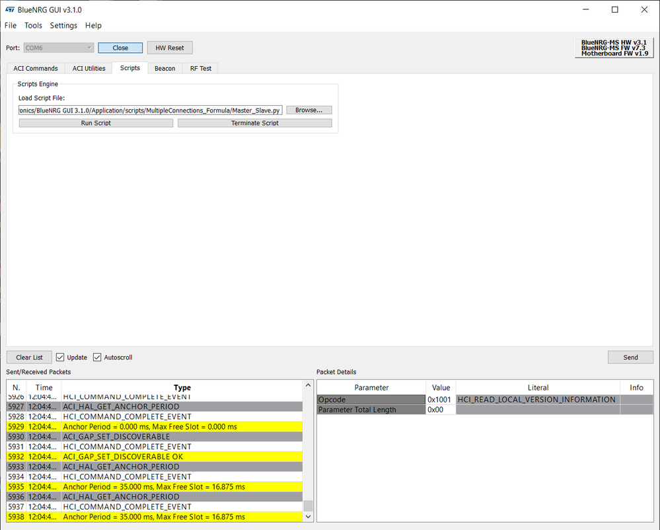The width and height of the screenshot is (660, 530).
Task: Click the 0x00 value cell
Action: (441, 410)
